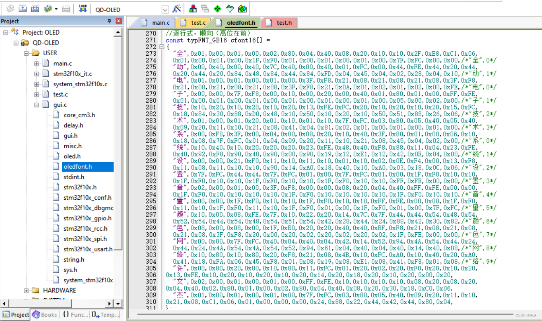
Task: Collapse the Project: OLED root node
Action: pos(6,32)
